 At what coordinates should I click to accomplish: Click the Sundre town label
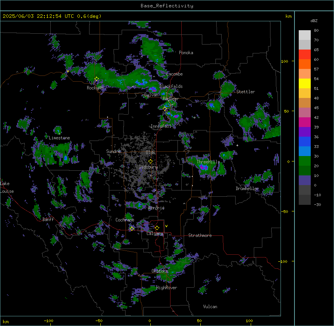point(113,151)
